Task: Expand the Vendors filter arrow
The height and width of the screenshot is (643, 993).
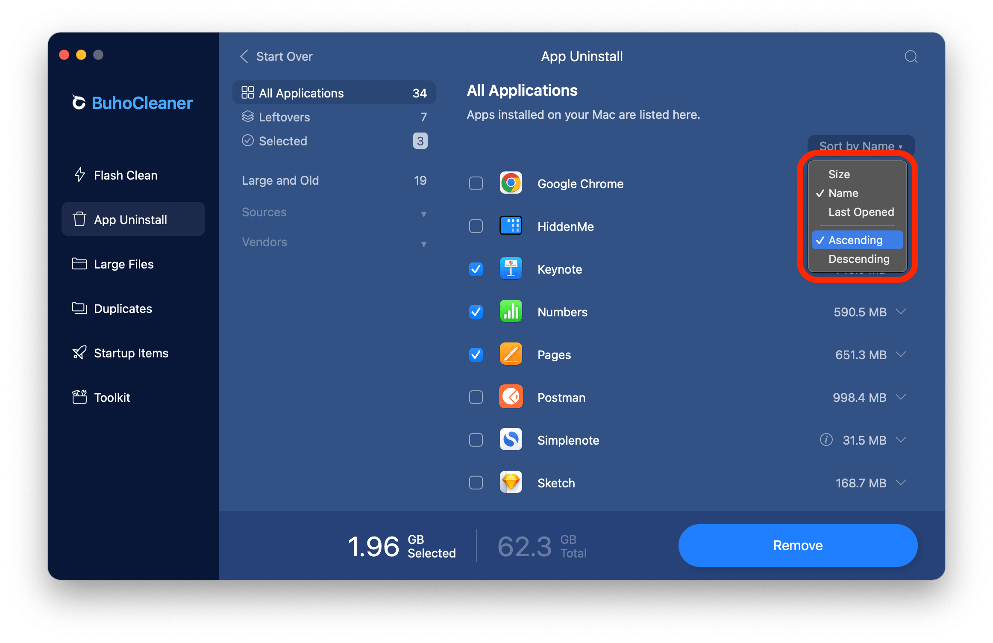Action: (423, 244)
